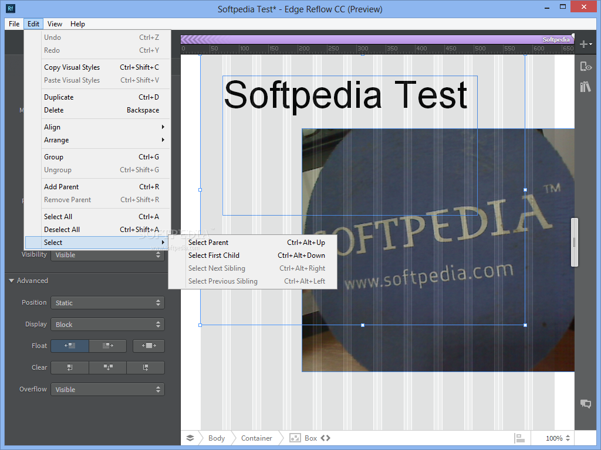Click the breakpoint handle on canvas right edge

[x=574, y=242]
